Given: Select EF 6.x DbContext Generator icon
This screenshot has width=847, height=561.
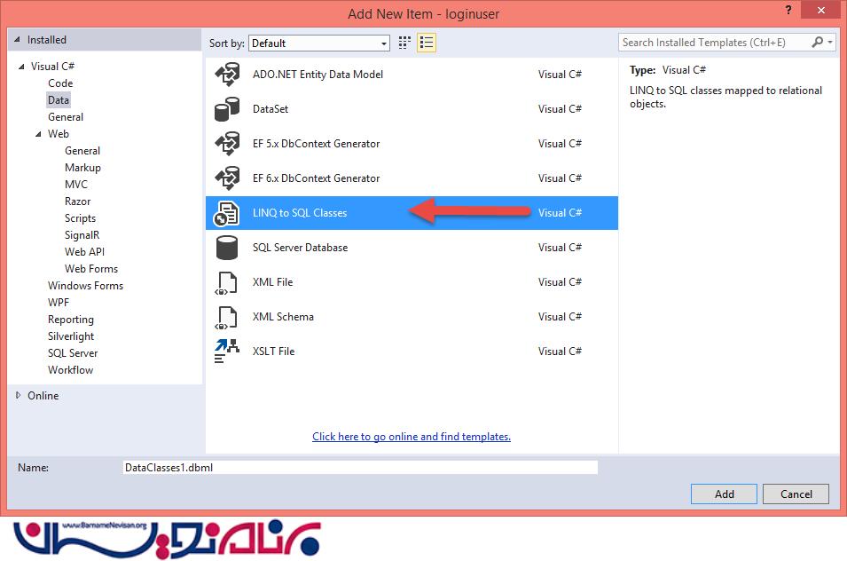Looking at the screenshot, I should [x=227, y=178].
